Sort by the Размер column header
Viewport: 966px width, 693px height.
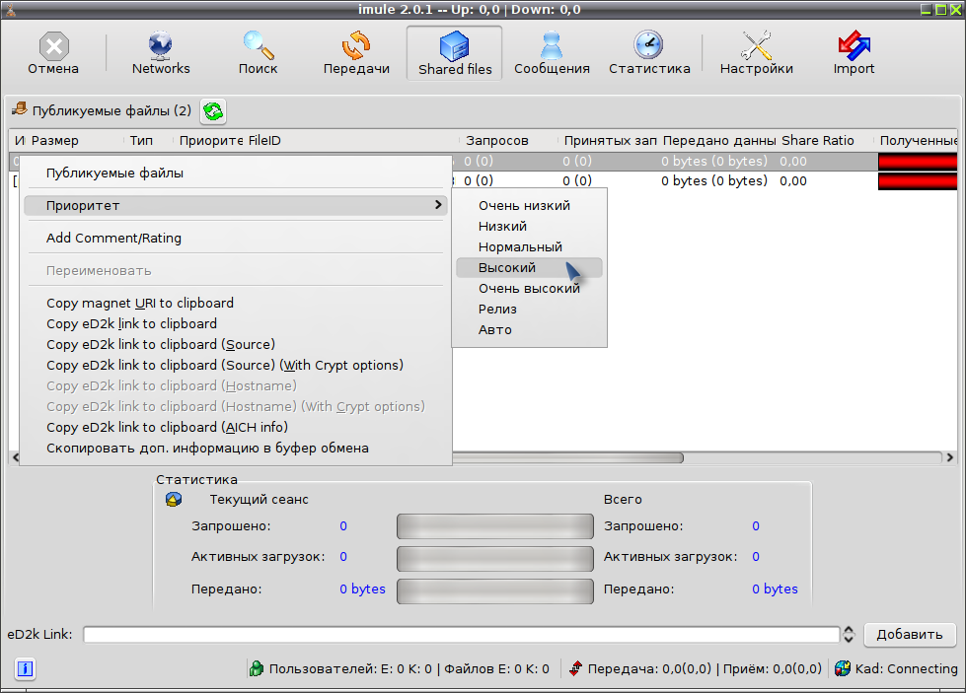(74, 140)
